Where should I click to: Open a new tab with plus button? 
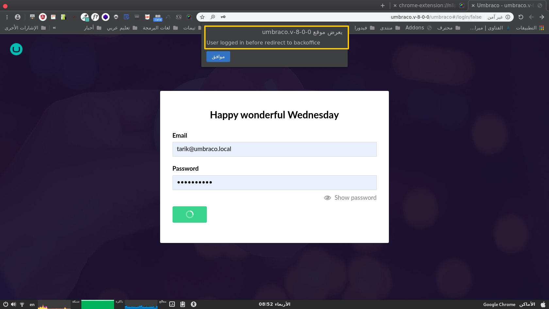click(383, 6)
